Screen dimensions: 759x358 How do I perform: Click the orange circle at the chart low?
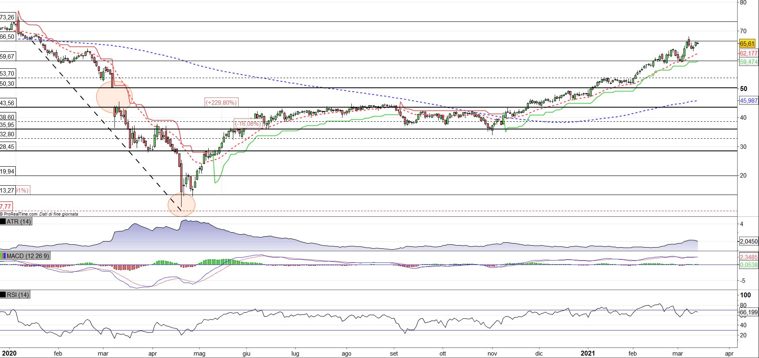[181, 205]
